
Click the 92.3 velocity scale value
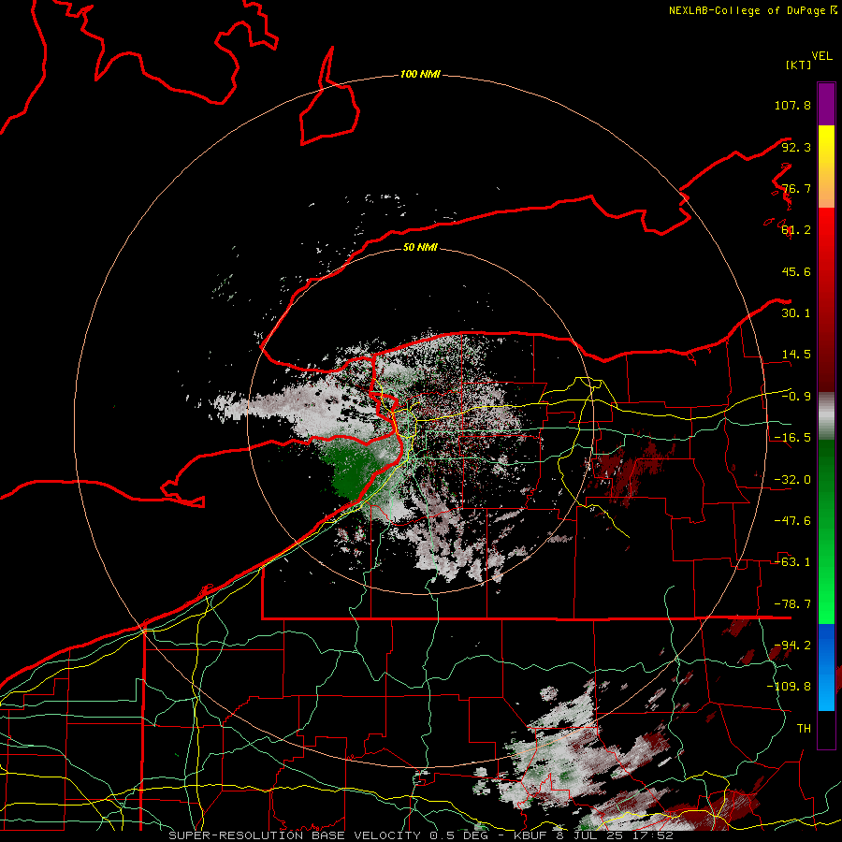tap(796, 147)
